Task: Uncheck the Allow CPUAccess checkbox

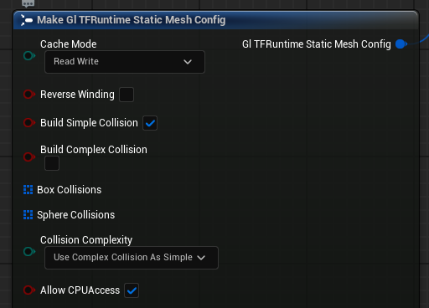Action: click(132, 290)
